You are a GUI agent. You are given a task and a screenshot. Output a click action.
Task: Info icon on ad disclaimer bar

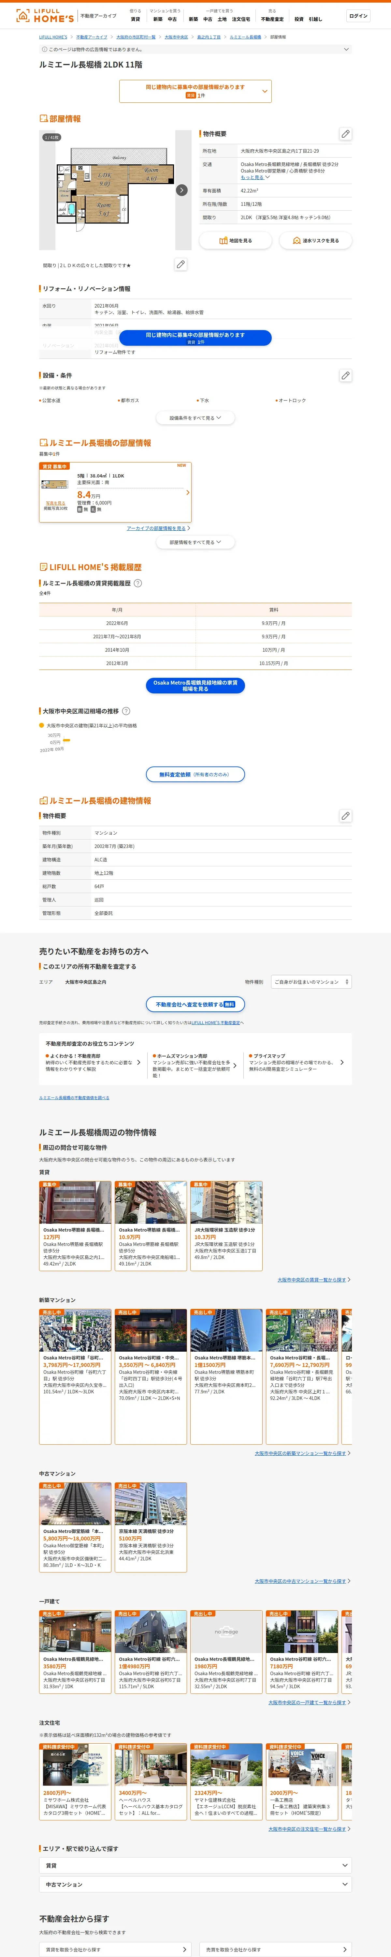point(44,49)
